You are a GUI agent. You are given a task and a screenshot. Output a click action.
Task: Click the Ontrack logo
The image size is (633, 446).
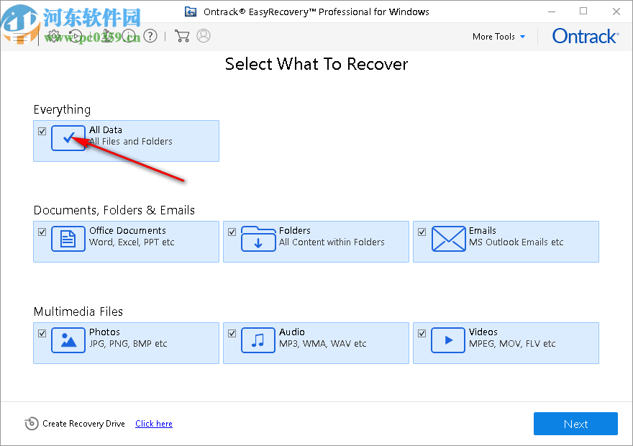[585, 36]
